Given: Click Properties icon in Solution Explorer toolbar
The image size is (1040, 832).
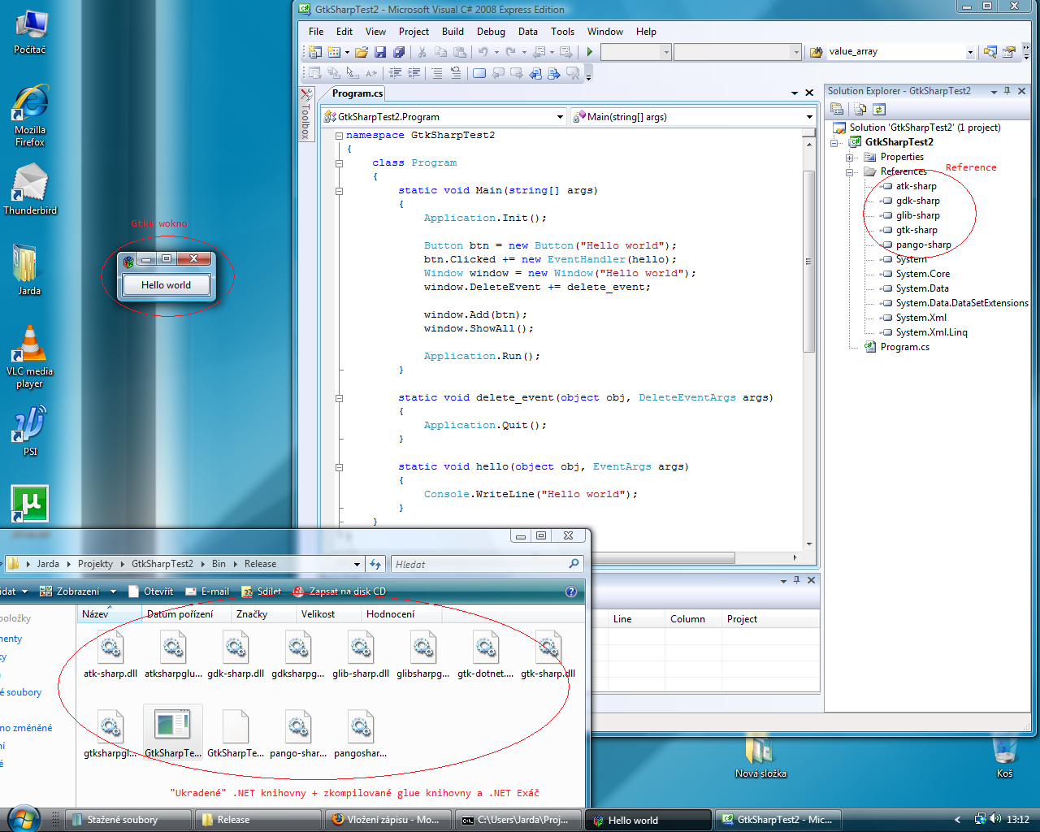Looking at the screenshot, I should point(837,109).
